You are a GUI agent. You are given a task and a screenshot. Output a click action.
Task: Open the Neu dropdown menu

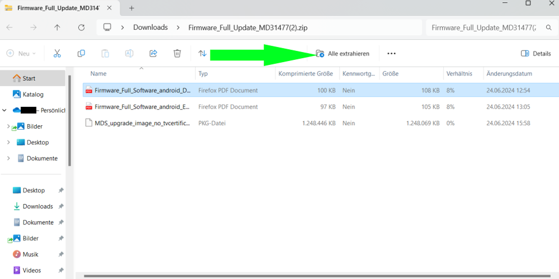click(21, 54)
